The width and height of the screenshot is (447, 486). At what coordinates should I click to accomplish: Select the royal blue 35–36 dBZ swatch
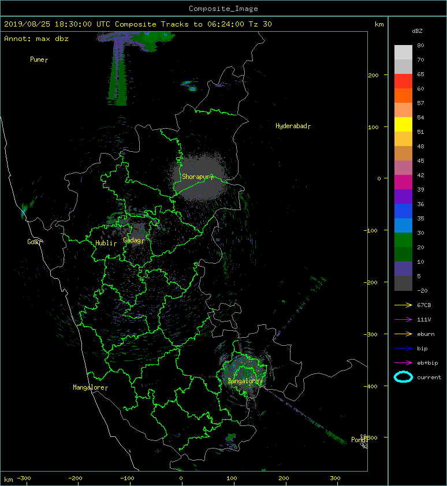tap(403, 211)
